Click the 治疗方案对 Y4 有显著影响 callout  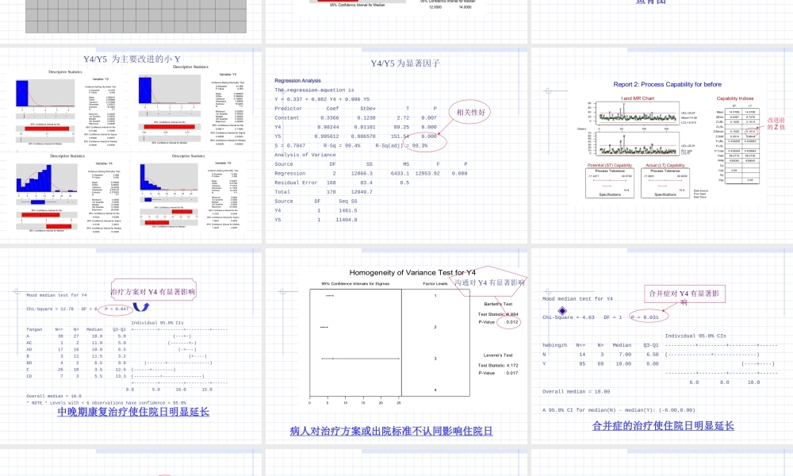coord(153,291)
